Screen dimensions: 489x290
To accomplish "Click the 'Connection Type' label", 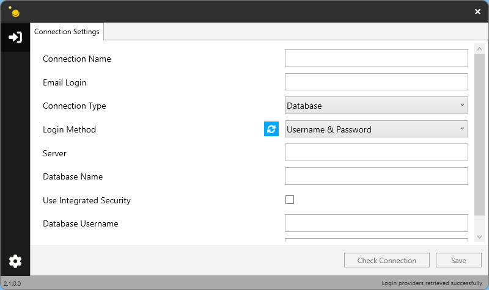I will (74, 106).
